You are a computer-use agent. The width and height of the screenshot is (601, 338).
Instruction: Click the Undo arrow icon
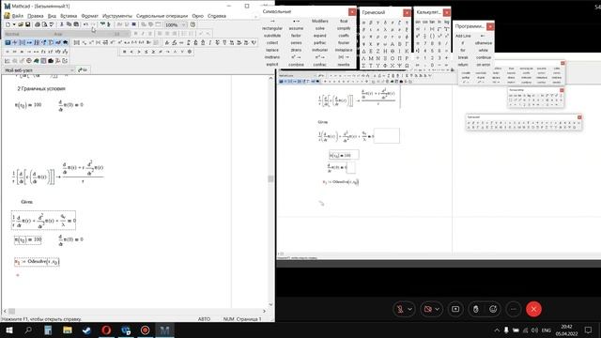point(85,24)
